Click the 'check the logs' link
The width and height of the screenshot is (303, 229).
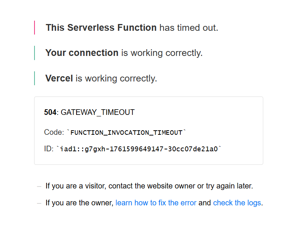pos(237,203)
